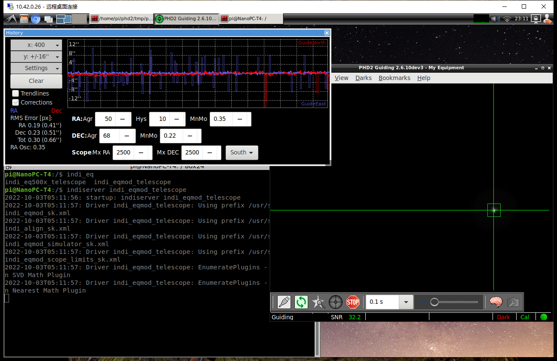Decrease Mx DEC 2500 with minus
This screenshot has width=557, height=361.
click(210, 152)
